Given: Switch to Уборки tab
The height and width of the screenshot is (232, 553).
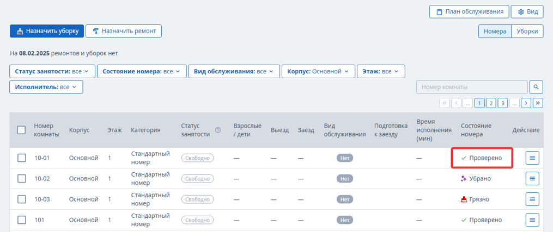Looking at the screenshot, I should [x=527, y=32].
